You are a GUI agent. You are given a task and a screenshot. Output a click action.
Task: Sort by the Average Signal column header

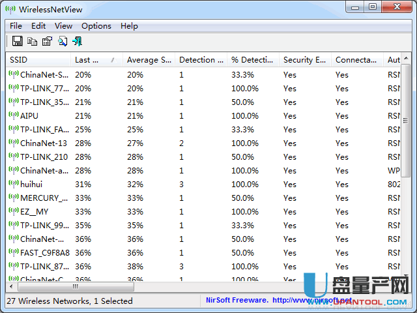click(x=149, y=60)
